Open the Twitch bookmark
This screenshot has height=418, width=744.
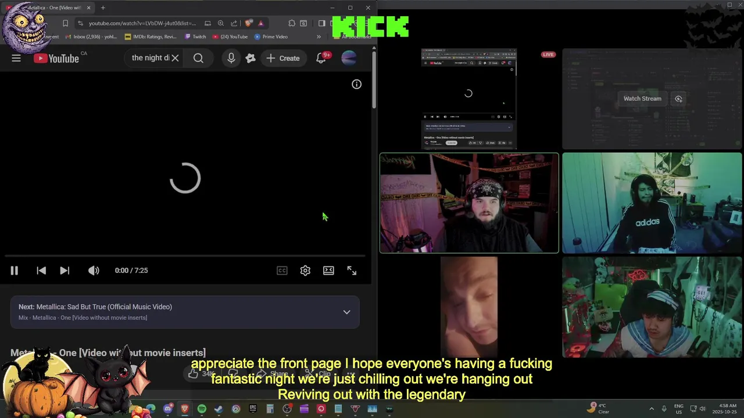click(x=195, y=37)
